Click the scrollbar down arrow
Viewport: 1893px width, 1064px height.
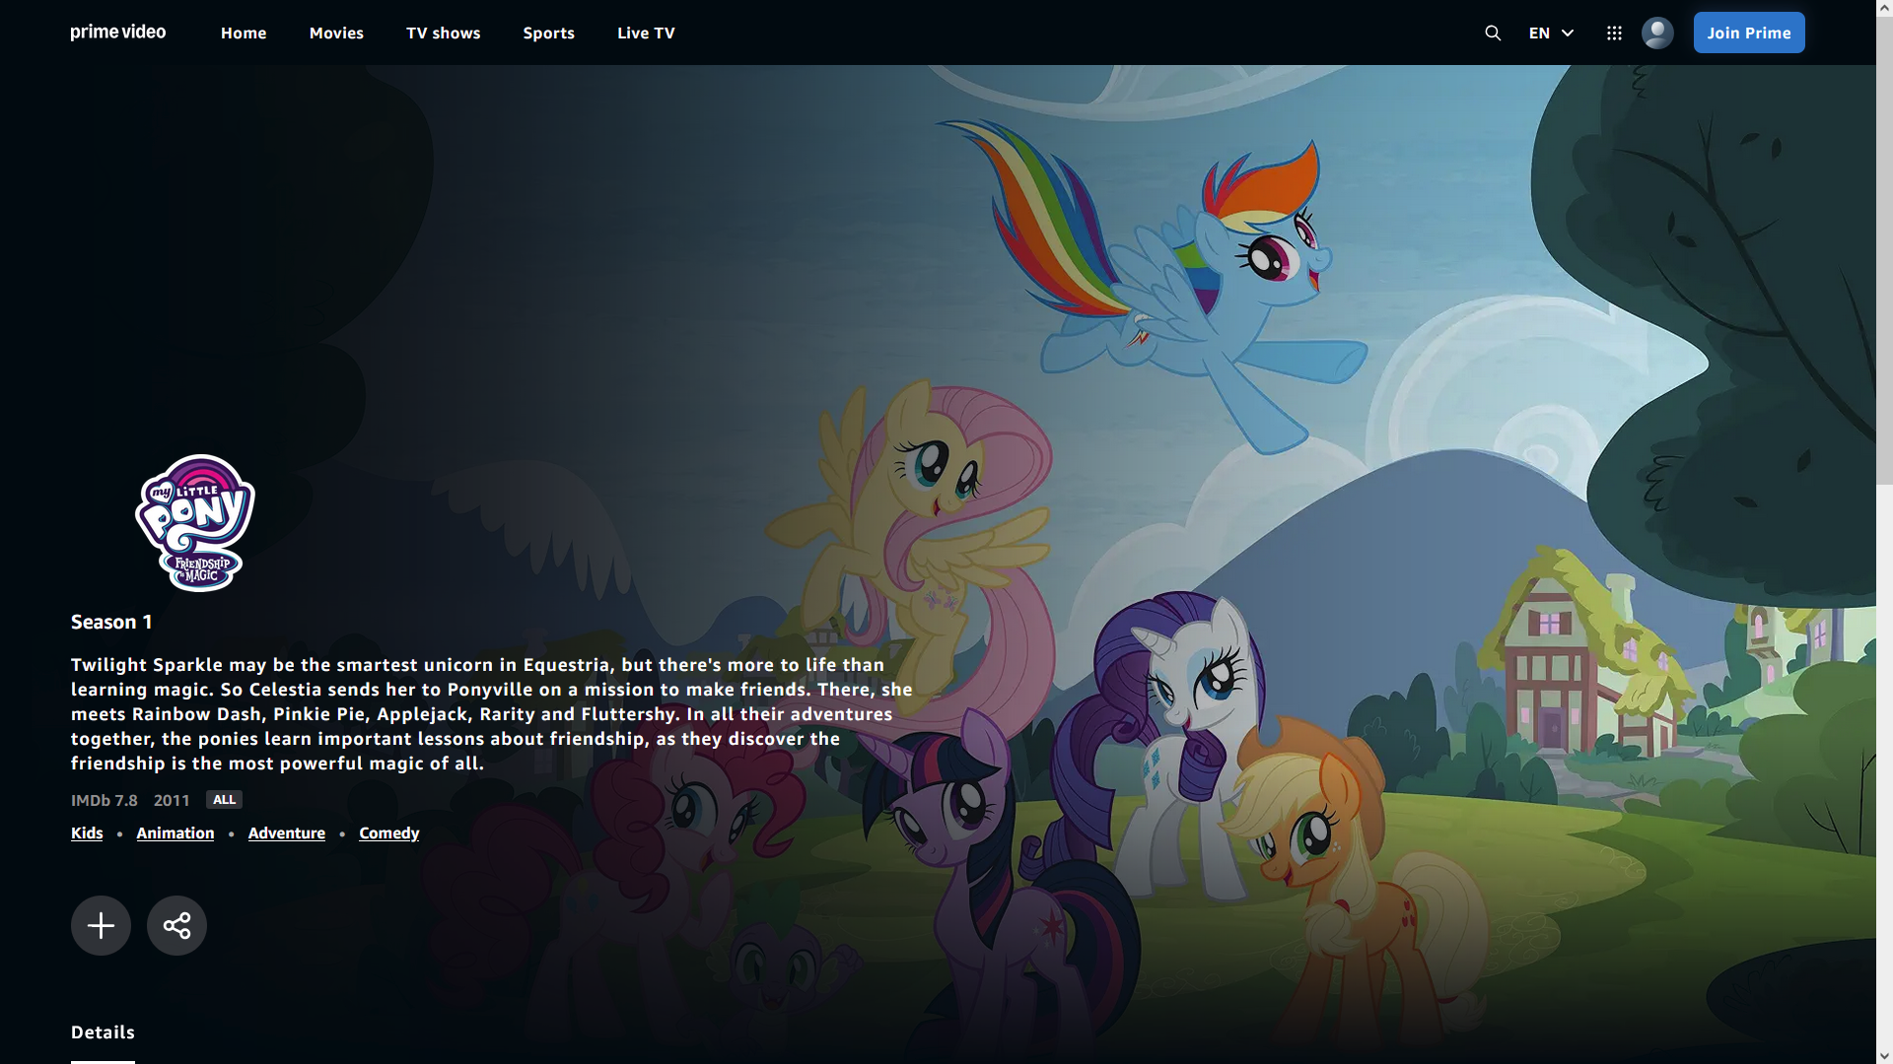point(1884,1055)
